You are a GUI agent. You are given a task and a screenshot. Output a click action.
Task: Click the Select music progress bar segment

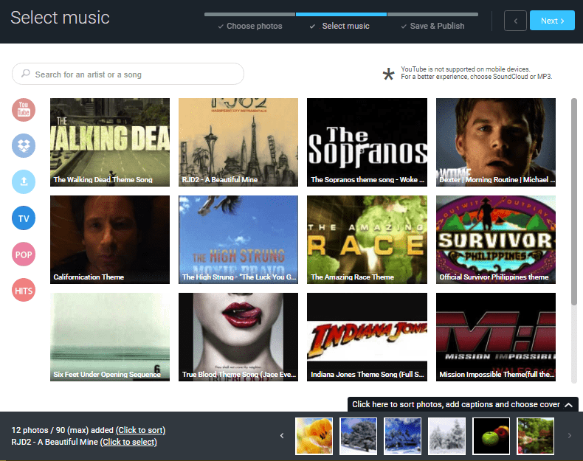tap(341, 15)
